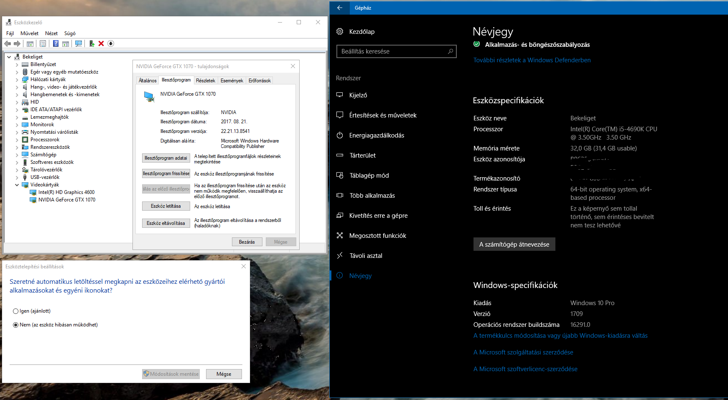This screenshot has width=728, height=400.
Task: Click the NVIDIA GeForce GTX 1070 tree icon
Action: [33, 200]
